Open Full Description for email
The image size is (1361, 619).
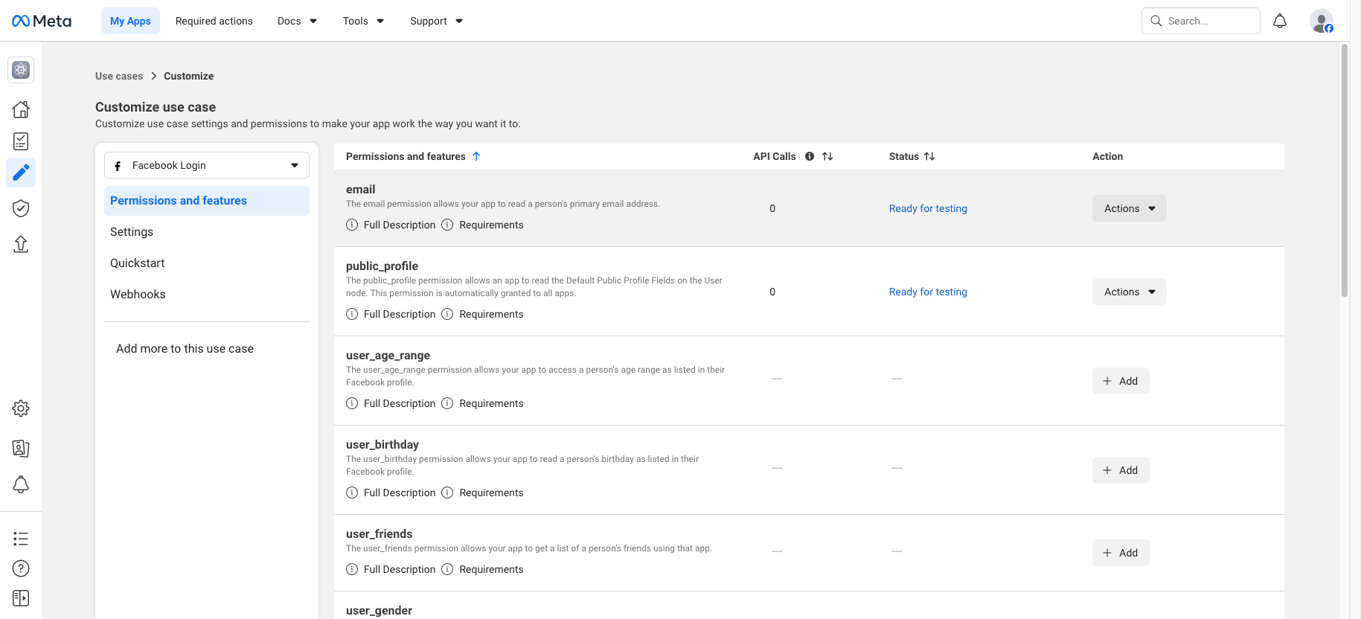point(391,225)
